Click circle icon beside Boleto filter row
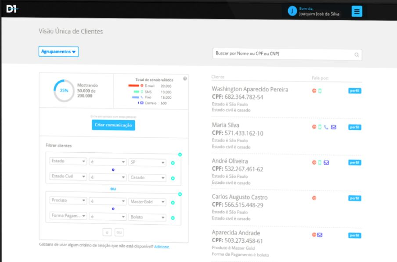Screen dimensions: 397x262 click(x=173, y=218)
